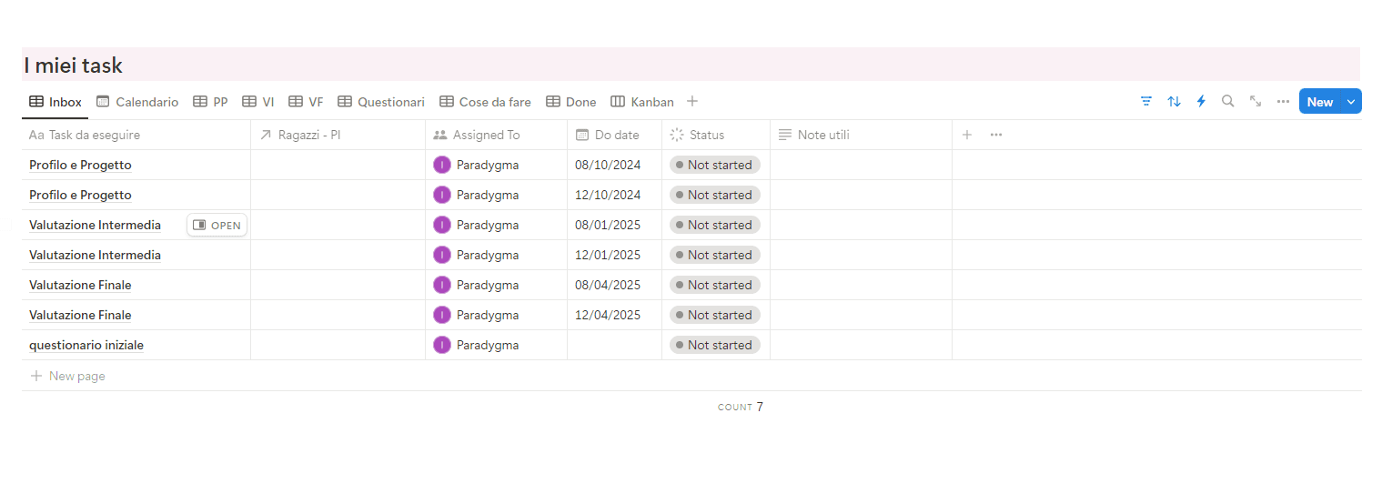Switch to the Done tab
Image resolution: width=1382 pixels, height=504 pixels.
(571, 102)
